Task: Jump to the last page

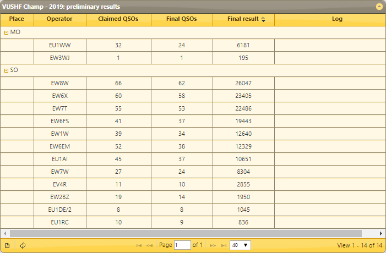Action: [x=224, y=245]
